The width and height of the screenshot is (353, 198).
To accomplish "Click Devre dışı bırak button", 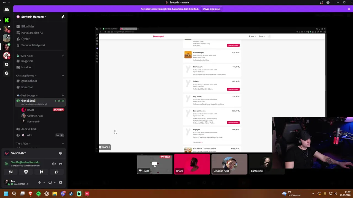I will pyautogui.click(x=212, y=9).
